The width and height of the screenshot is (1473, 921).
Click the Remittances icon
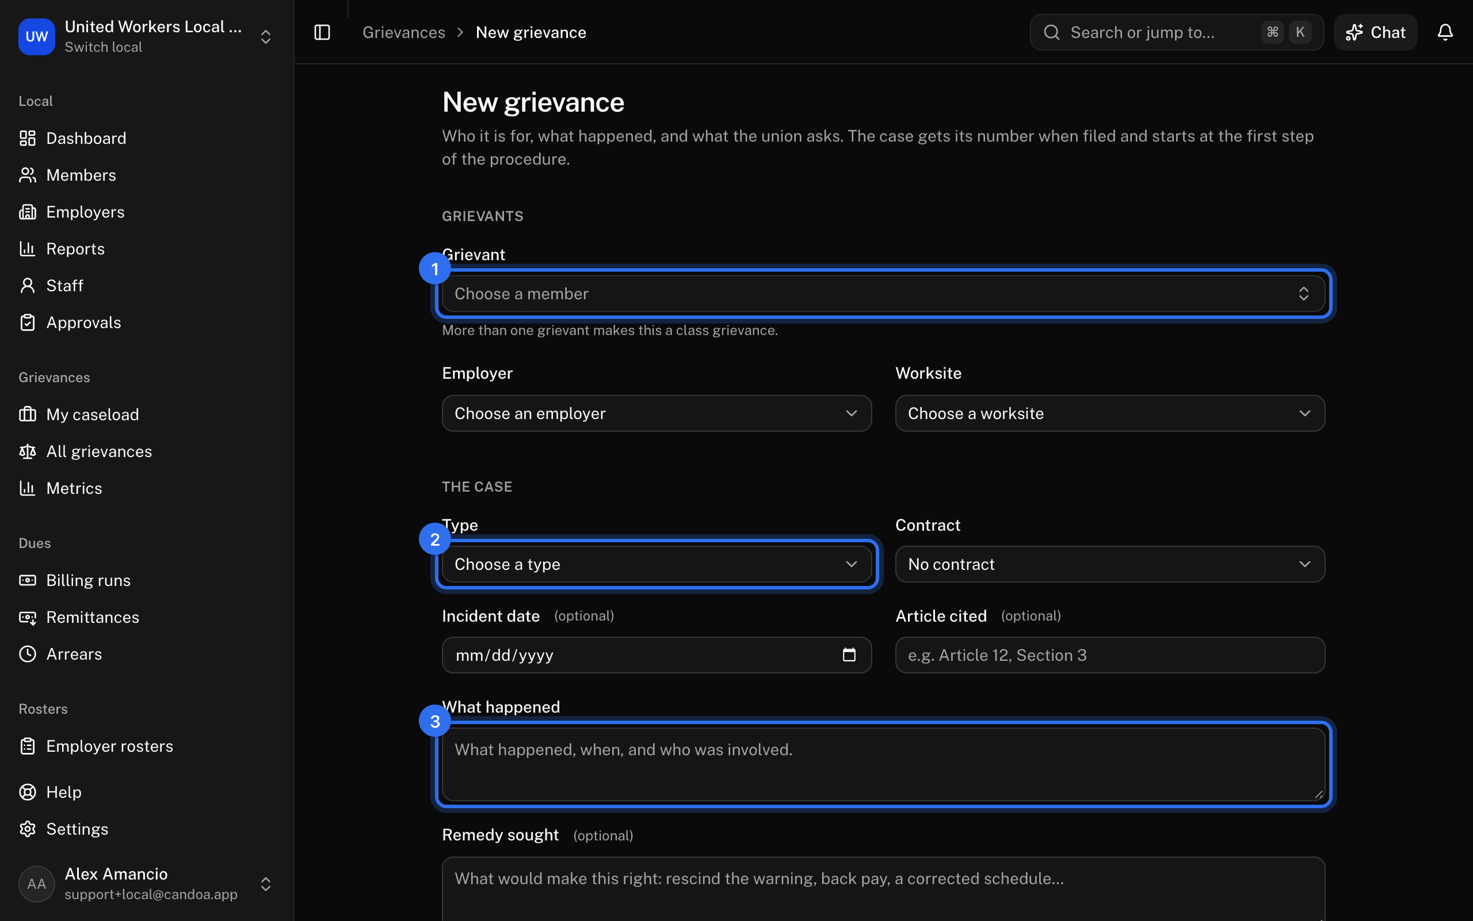coord(28,617)
